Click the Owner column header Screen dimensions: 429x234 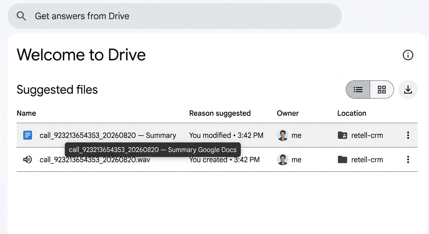[288, 113]
